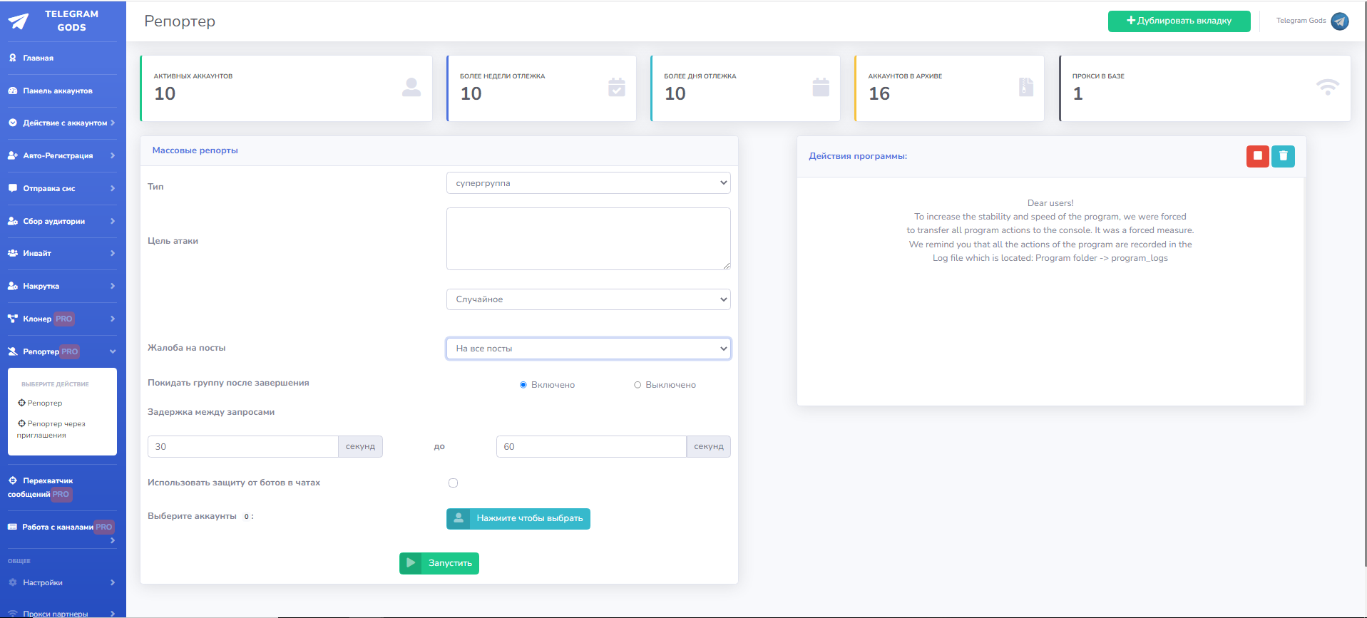Click the Запустить button
This screenshot has height=618, width=1367.
pyautogui.click(x=439, y=563)
